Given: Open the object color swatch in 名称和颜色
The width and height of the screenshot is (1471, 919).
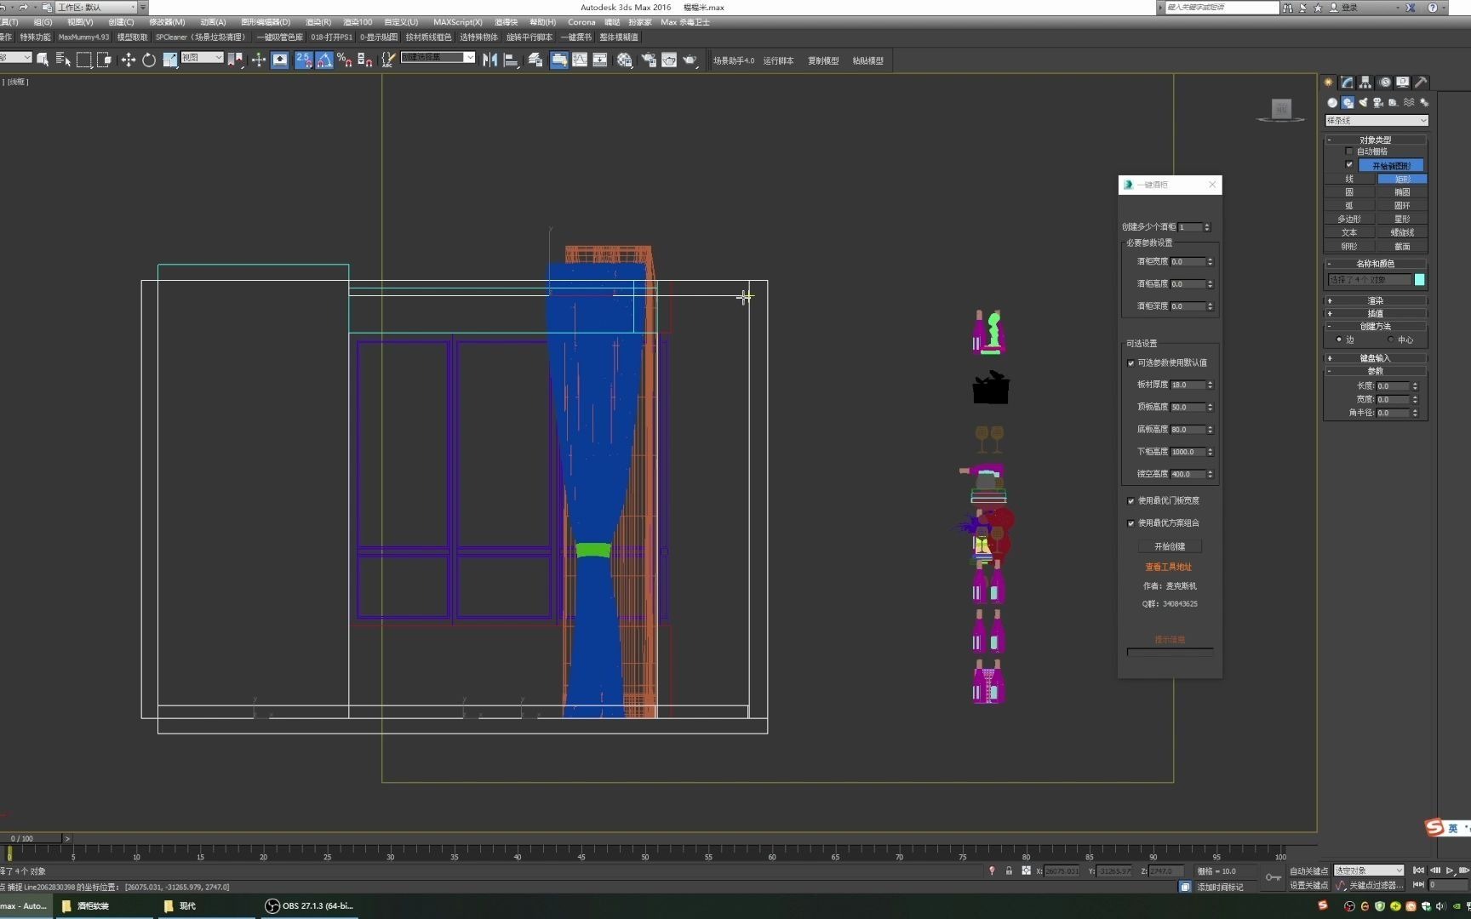Looking at the screenshot, I should [x=1419, y=279].
